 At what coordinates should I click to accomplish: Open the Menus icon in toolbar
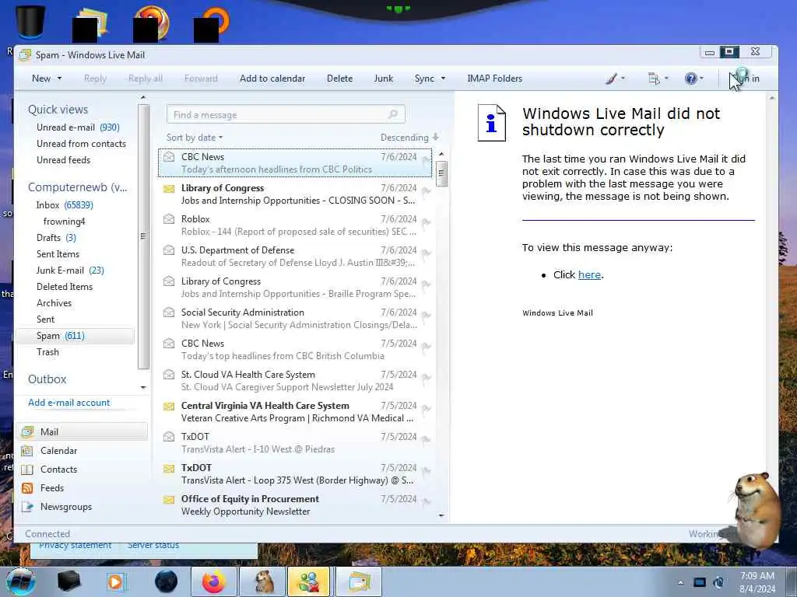coord(654,79)
